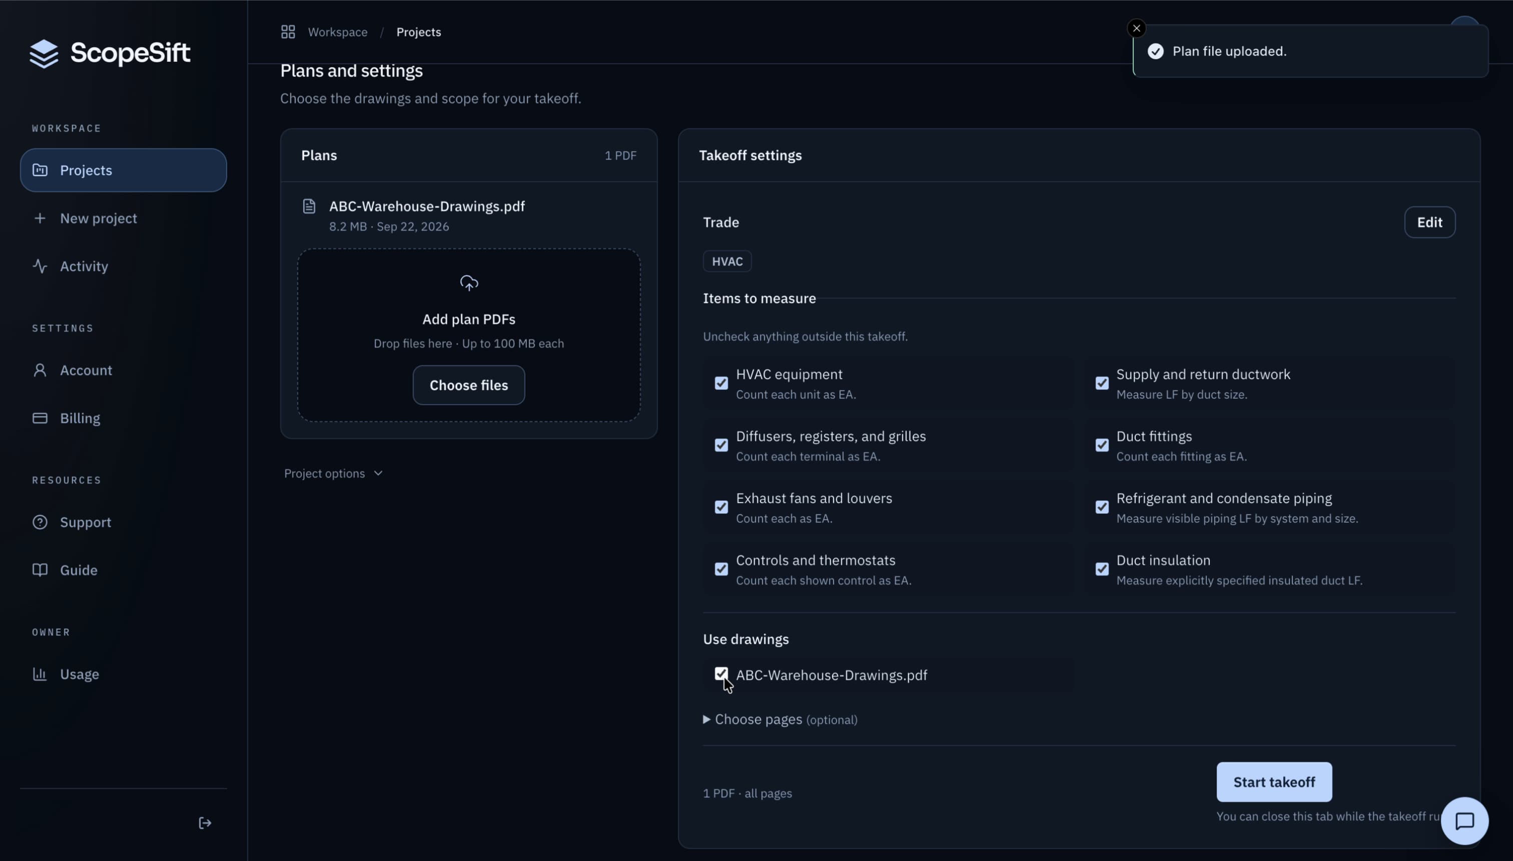Open the chat bubble widget

click(1464, 821)
